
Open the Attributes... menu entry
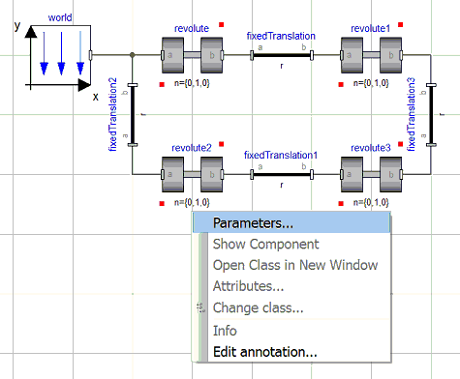tap(248, 286)
